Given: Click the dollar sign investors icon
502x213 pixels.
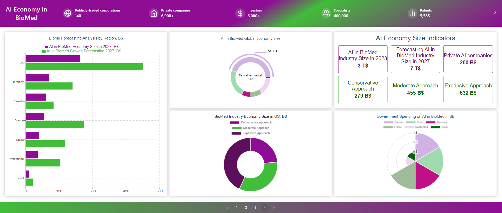Looking at the screenshot, I should pyautogui.click(x=240, y=13).
